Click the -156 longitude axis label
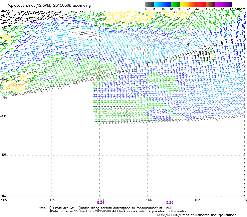Image resolution: width=247 pixels, height=217 pixels. 148,200
